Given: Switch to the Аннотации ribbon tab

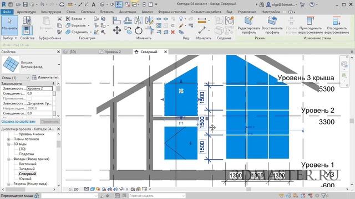Looking at the screenshot, I should point(128,12).
